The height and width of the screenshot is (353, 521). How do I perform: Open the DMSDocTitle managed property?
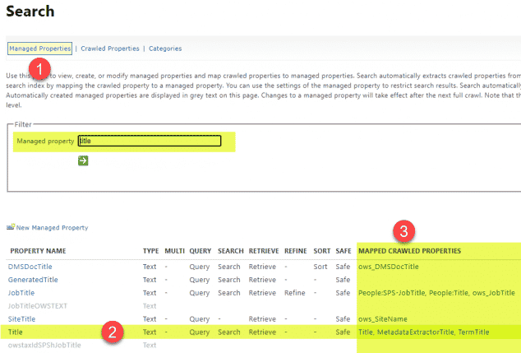30,267
